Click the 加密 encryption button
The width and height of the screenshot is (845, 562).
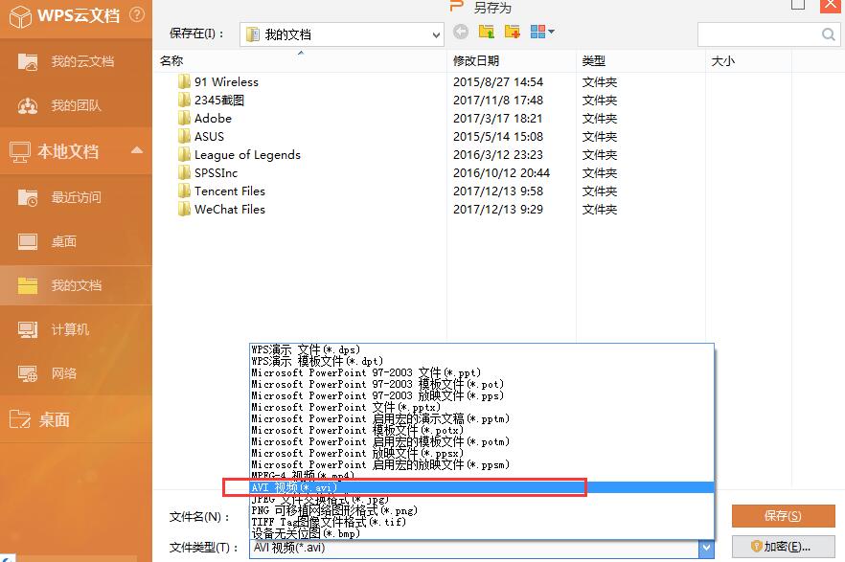pyautogui.click(x=783, y=547)
